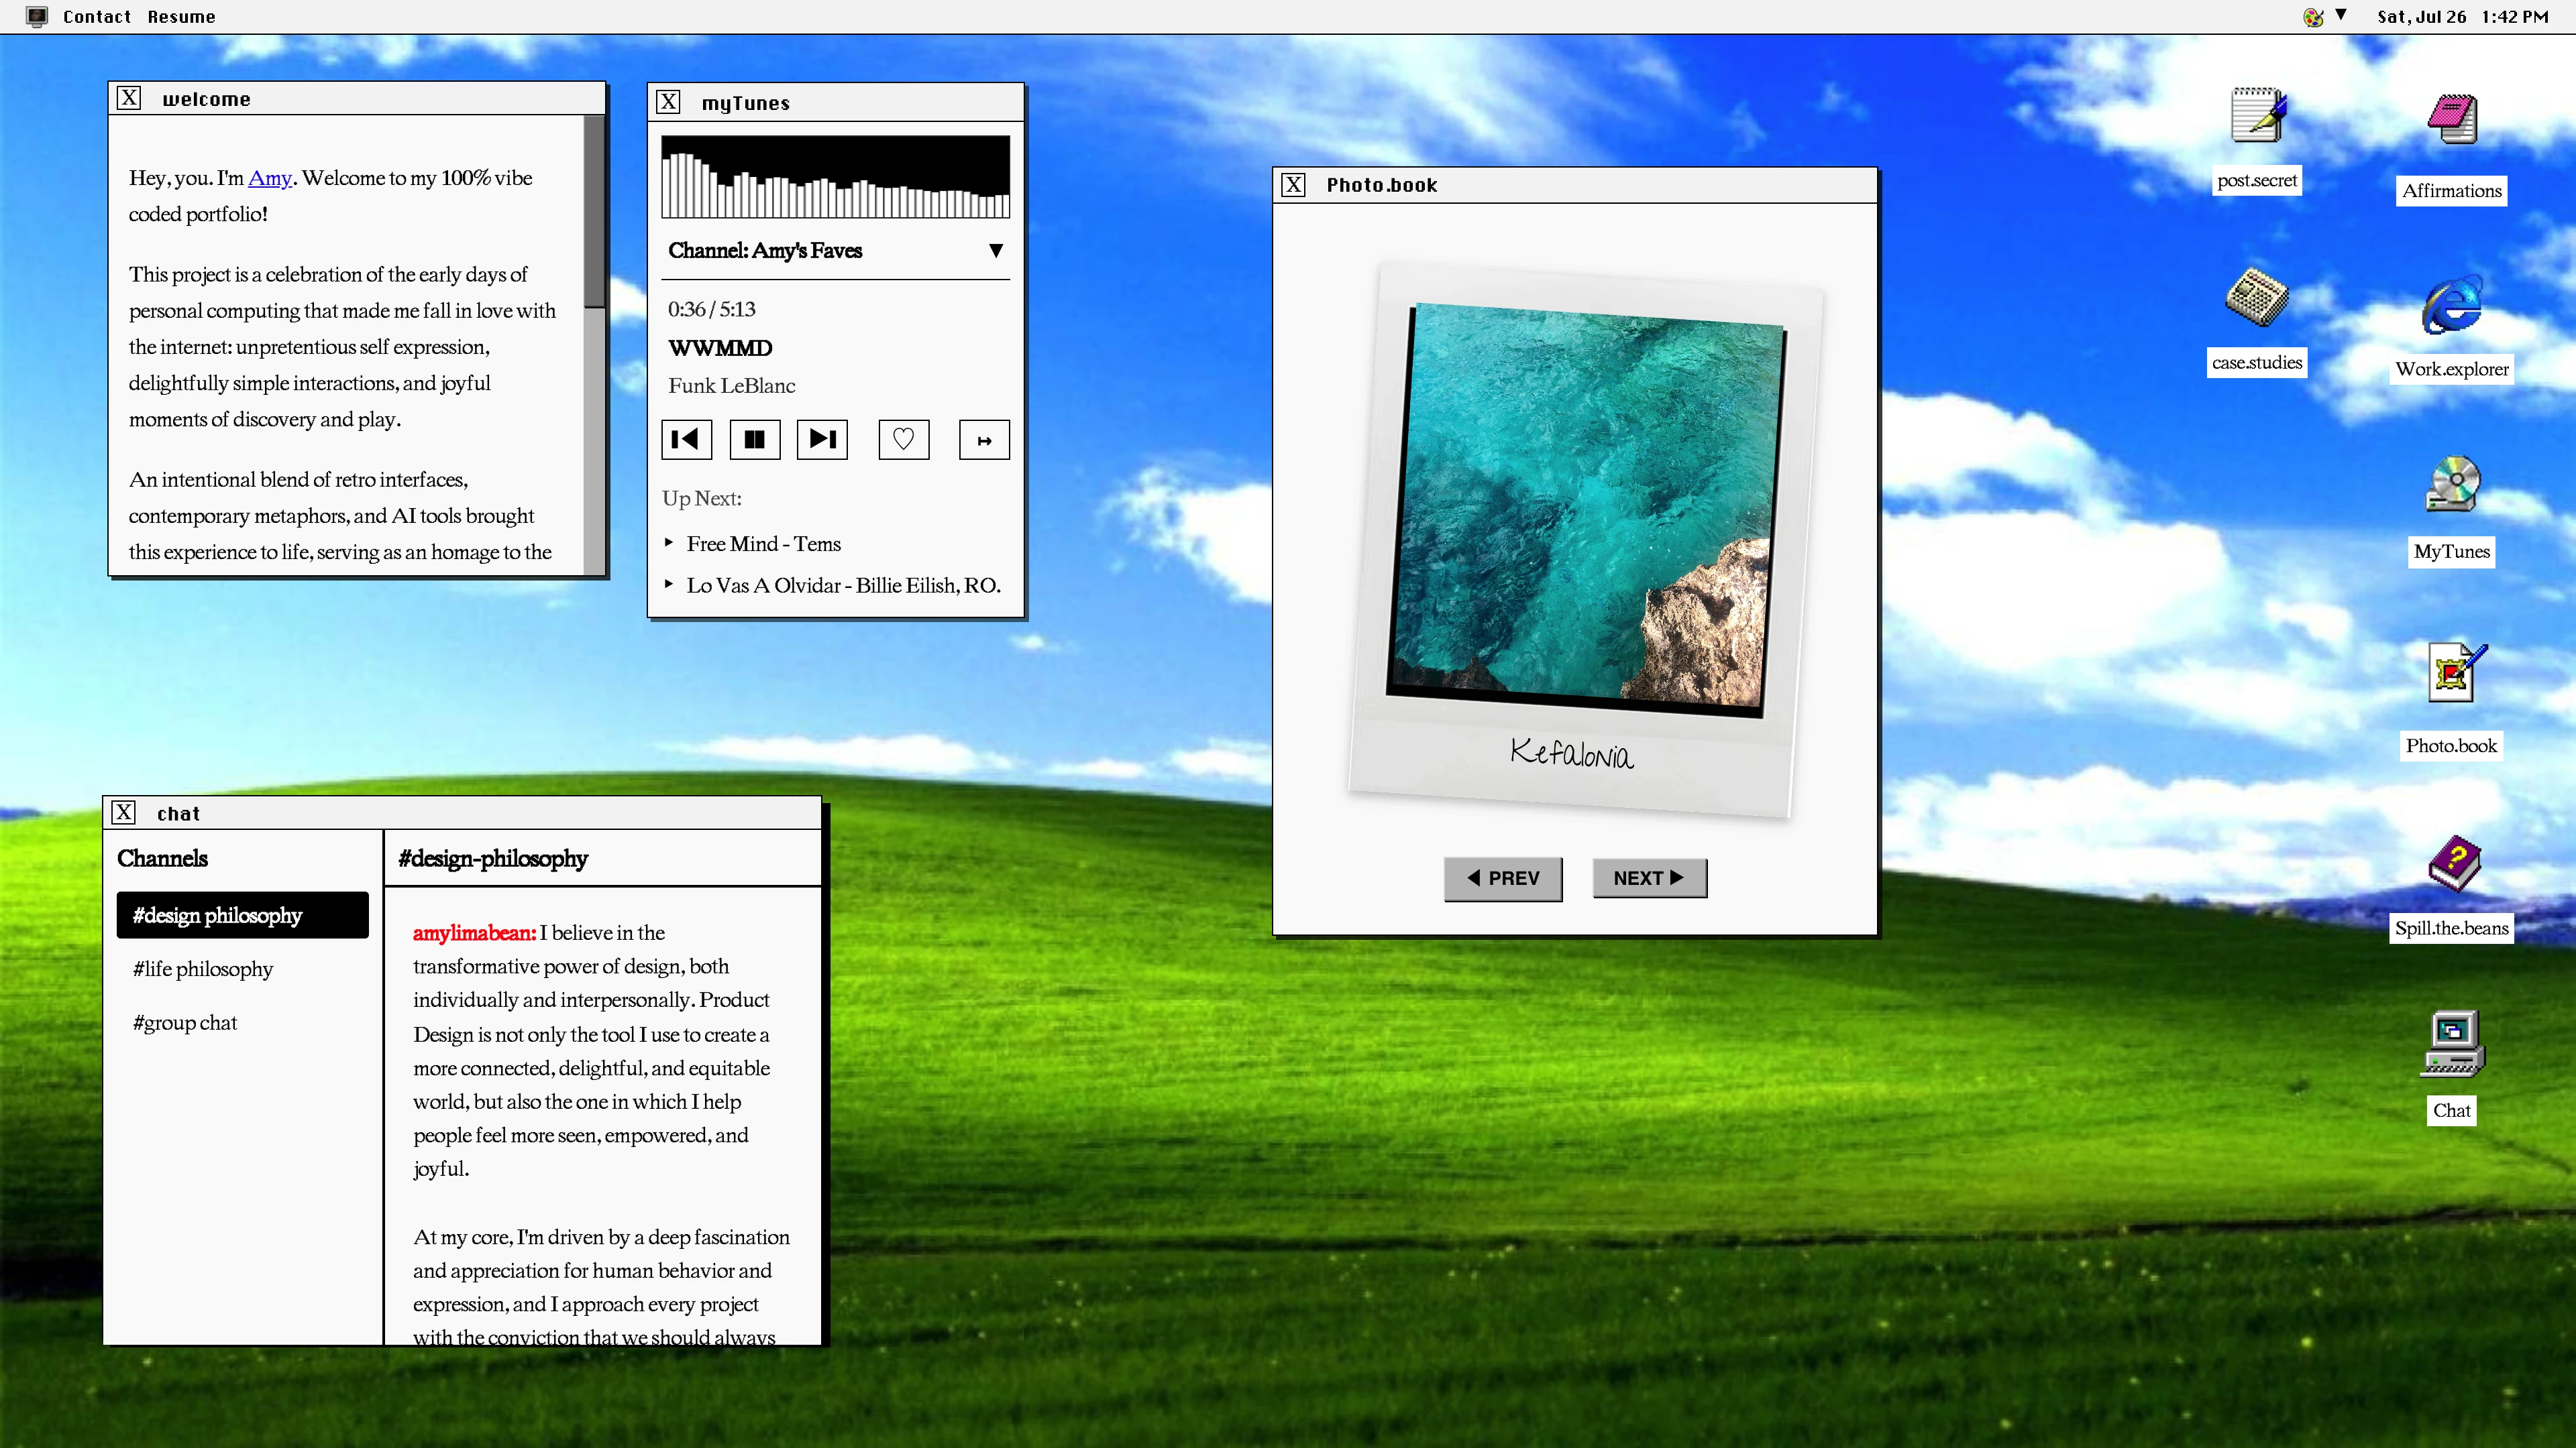Close the welcome window
Image resolution: width=2576 pixels, height=1448 pixels.
pyautogui.click(x=129, y=98)
